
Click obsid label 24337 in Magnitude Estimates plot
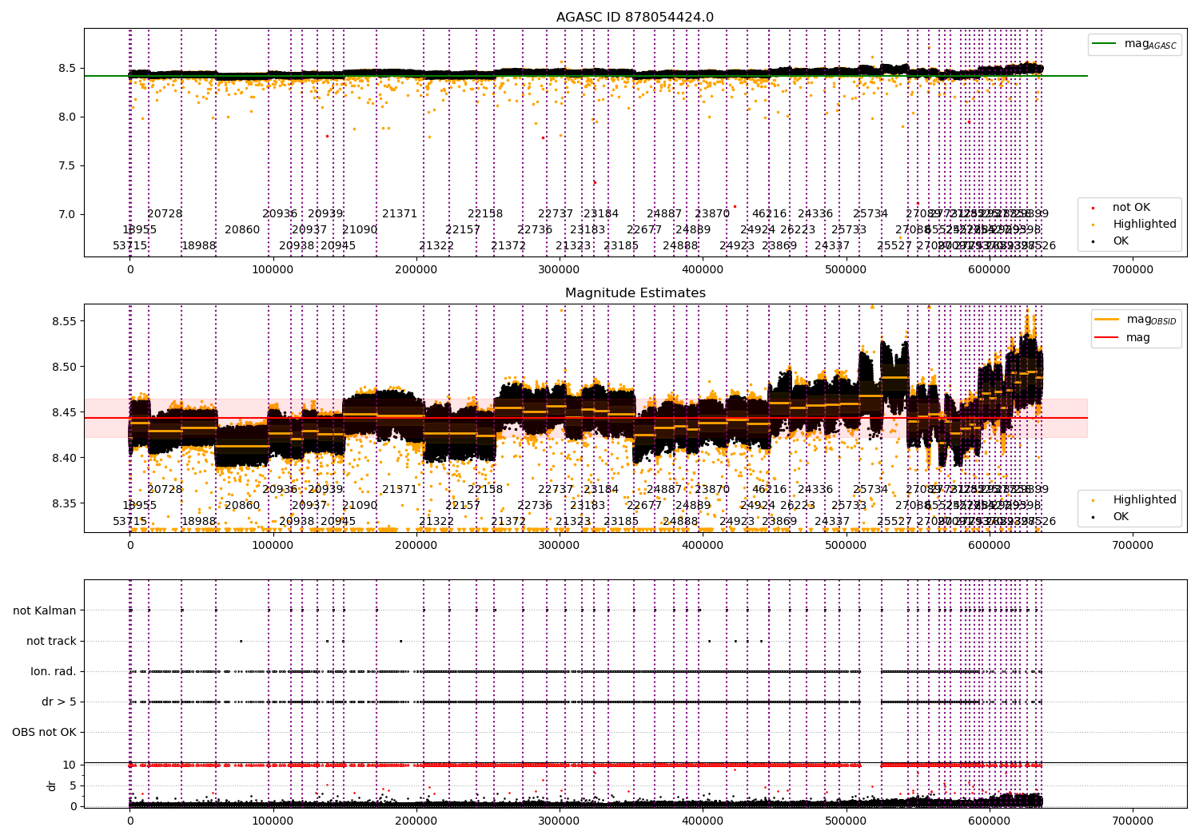(832, 522)
